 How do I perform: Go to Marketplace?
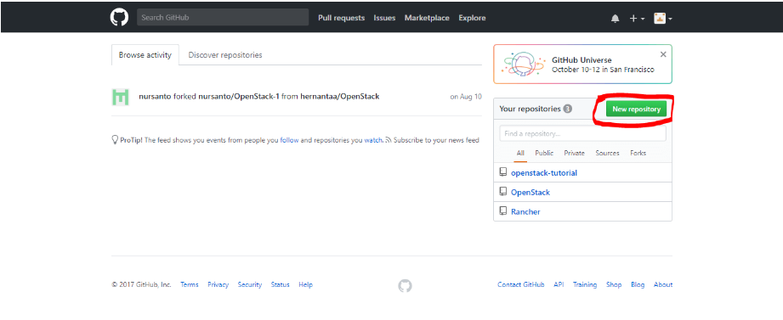(427, 18)
